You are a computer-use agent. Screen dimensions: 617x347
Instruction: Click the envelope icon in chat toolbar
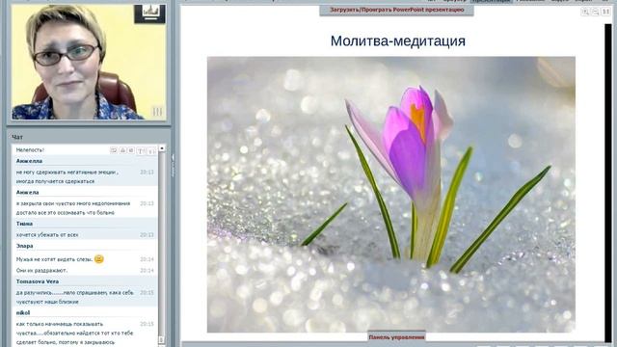[x=114, y=150]
